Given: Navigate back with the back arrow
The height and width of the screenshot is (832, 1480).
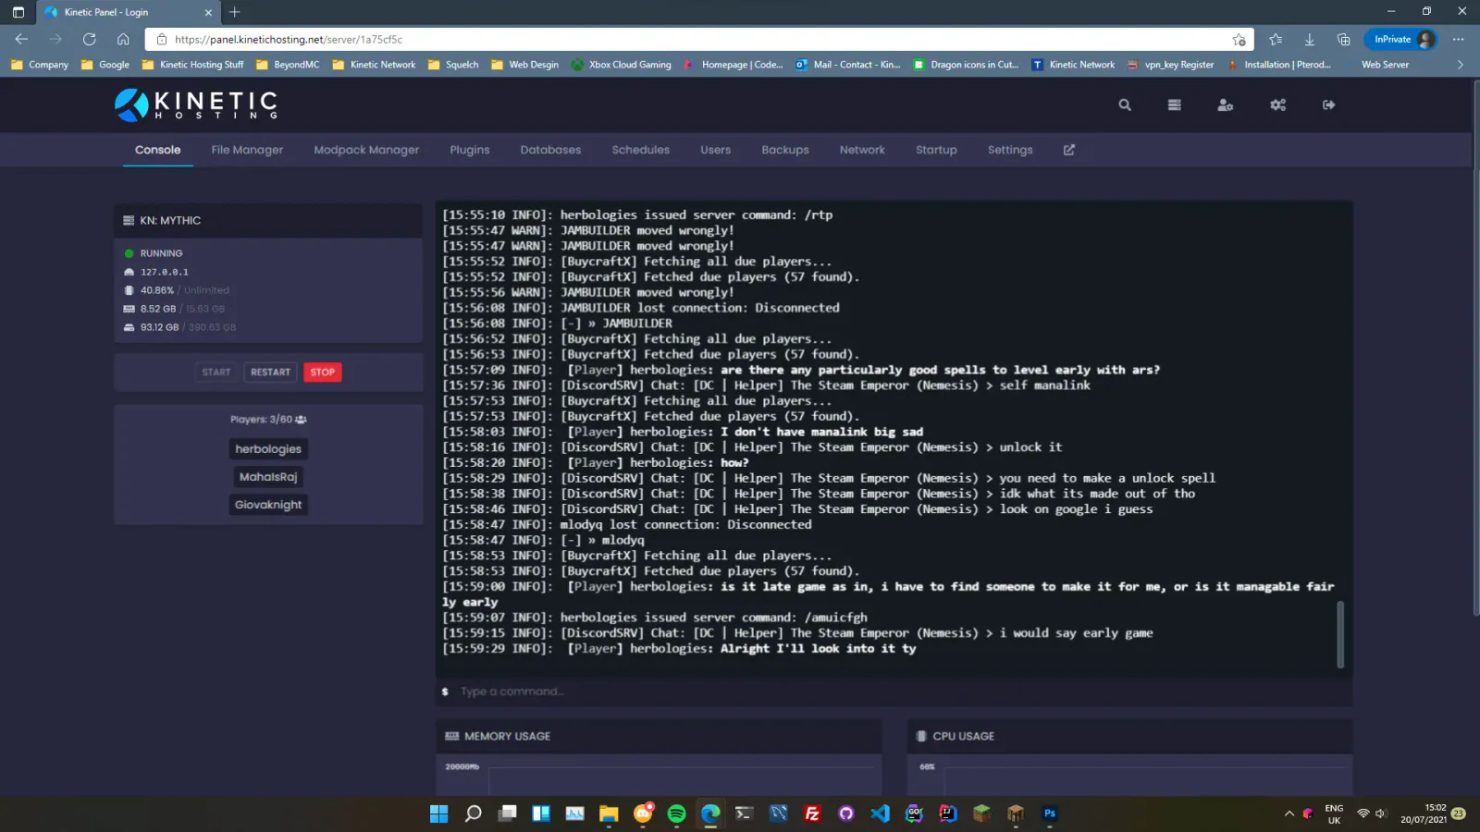Looking at the screenshot, I should tap(21, 40).
